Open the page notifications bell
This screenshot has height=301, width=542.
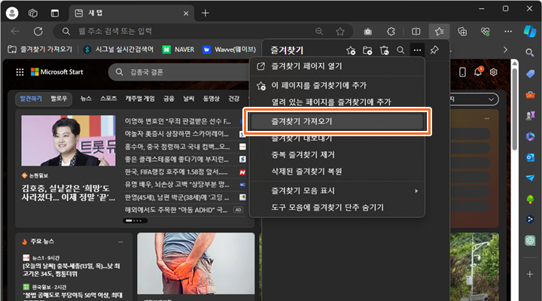pyautogui.click(x=479, y=72)
